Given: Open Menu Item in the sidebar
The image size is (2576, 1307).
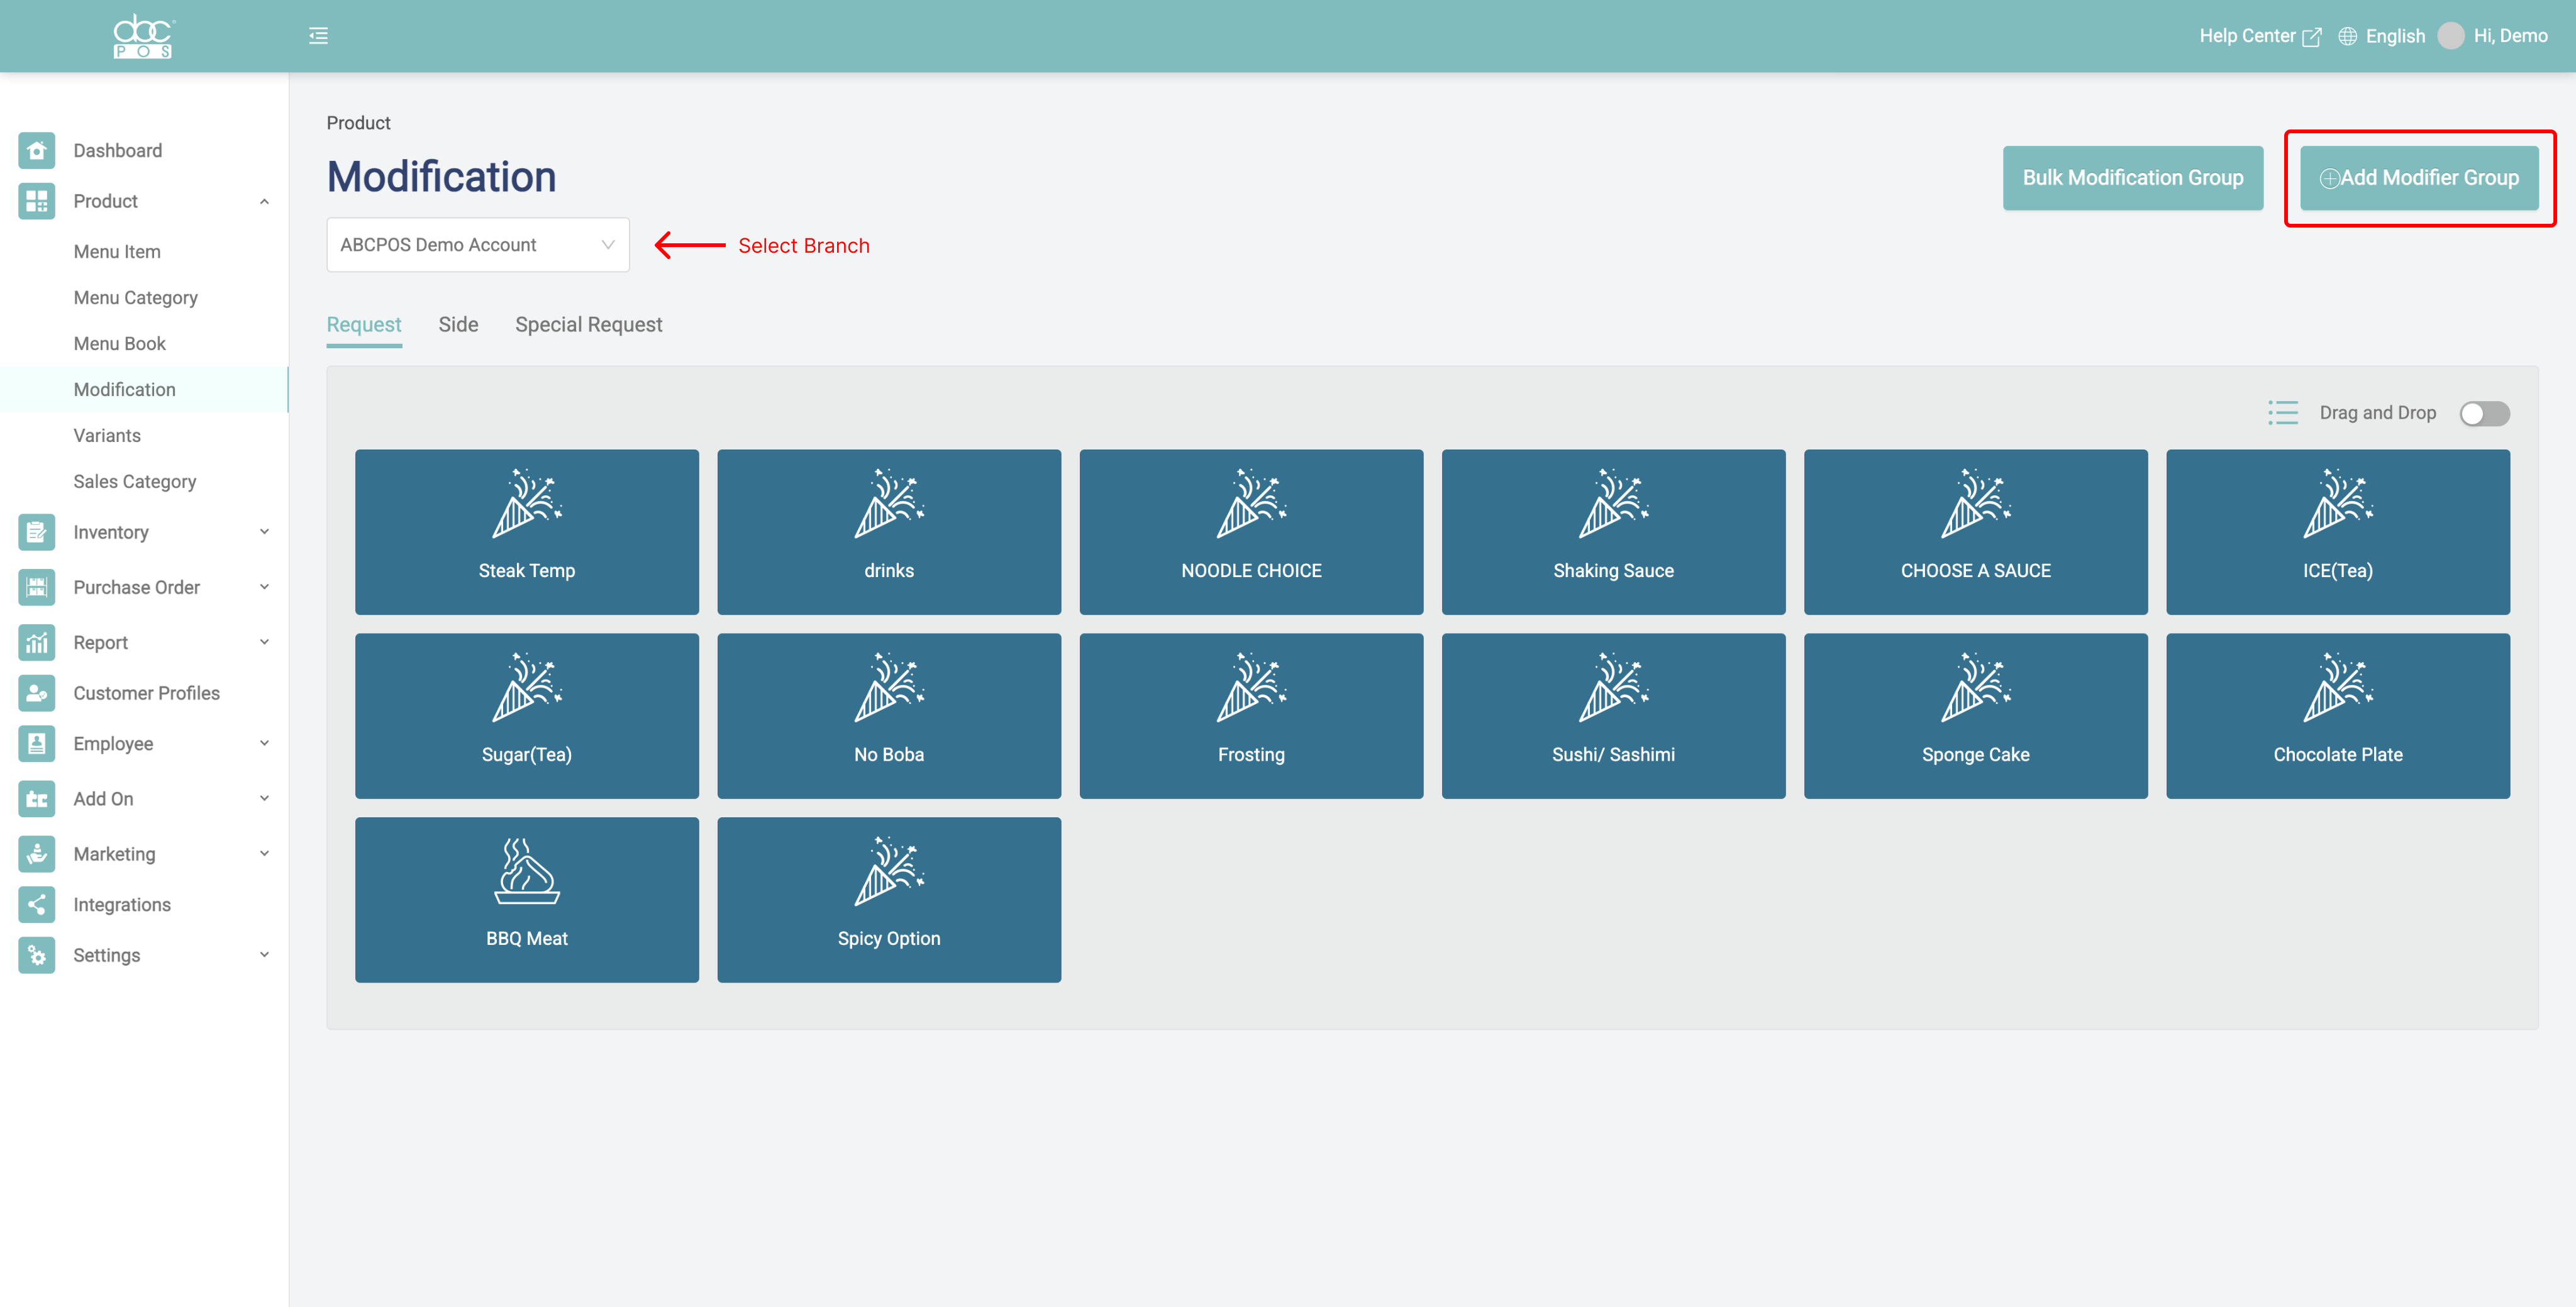Looking at the screenshot, I should [x=117, y=252].
